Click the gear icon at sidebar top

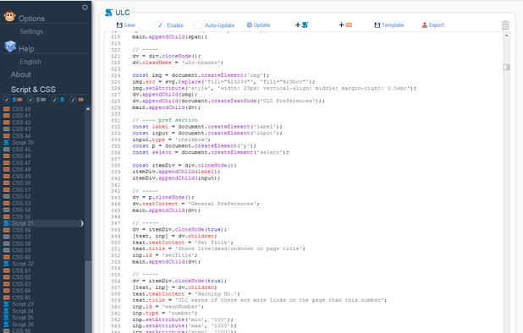click(85, 8)
